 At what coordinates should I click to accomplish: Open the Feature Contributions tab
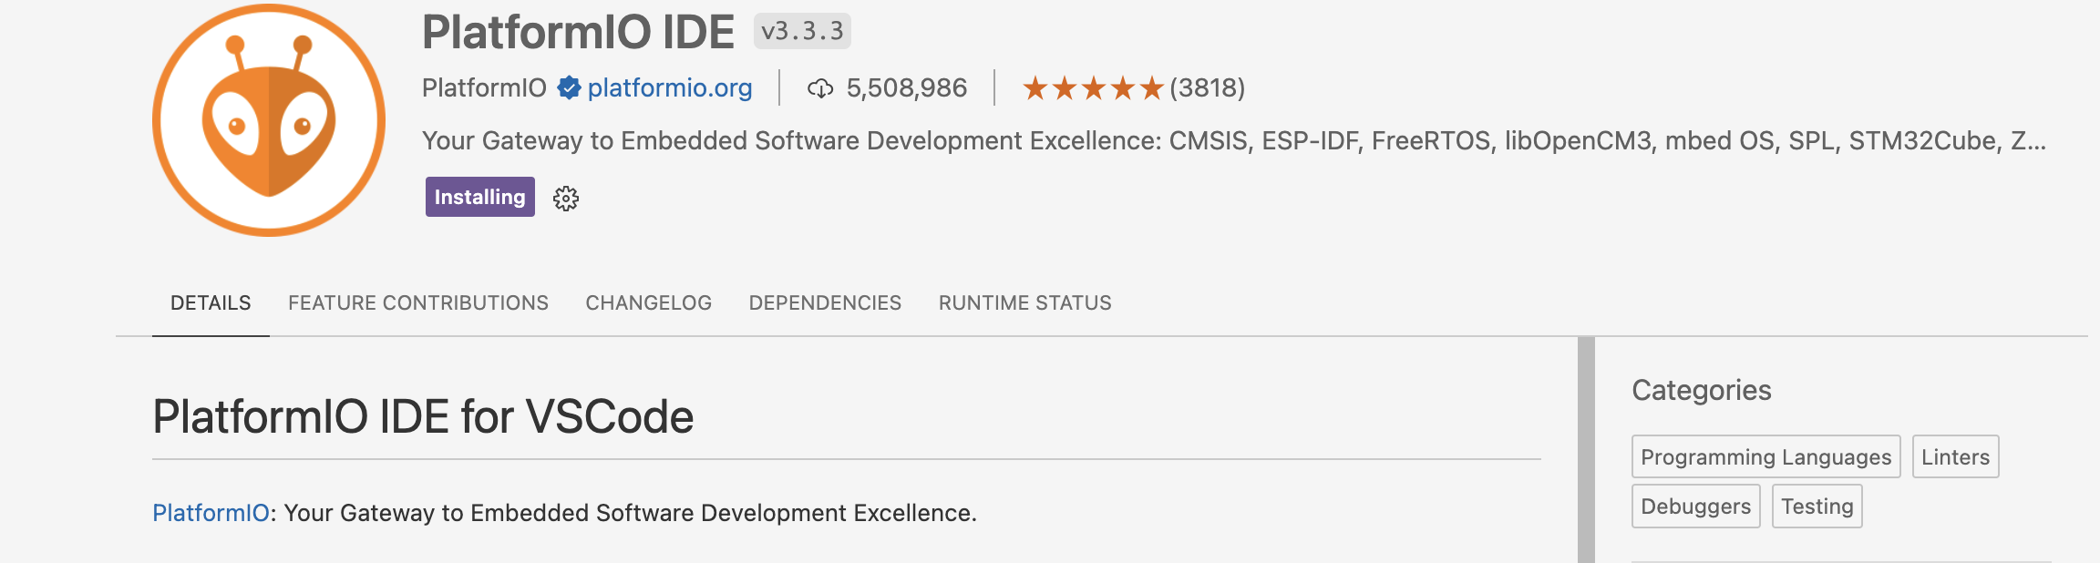click(418, 302)
